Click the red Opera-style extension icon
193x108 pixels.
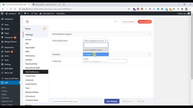(x=142, y=9)
